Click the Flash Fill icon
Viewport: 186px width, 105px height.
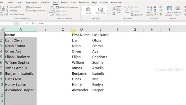pyautogui.click(x=155, y=7)
